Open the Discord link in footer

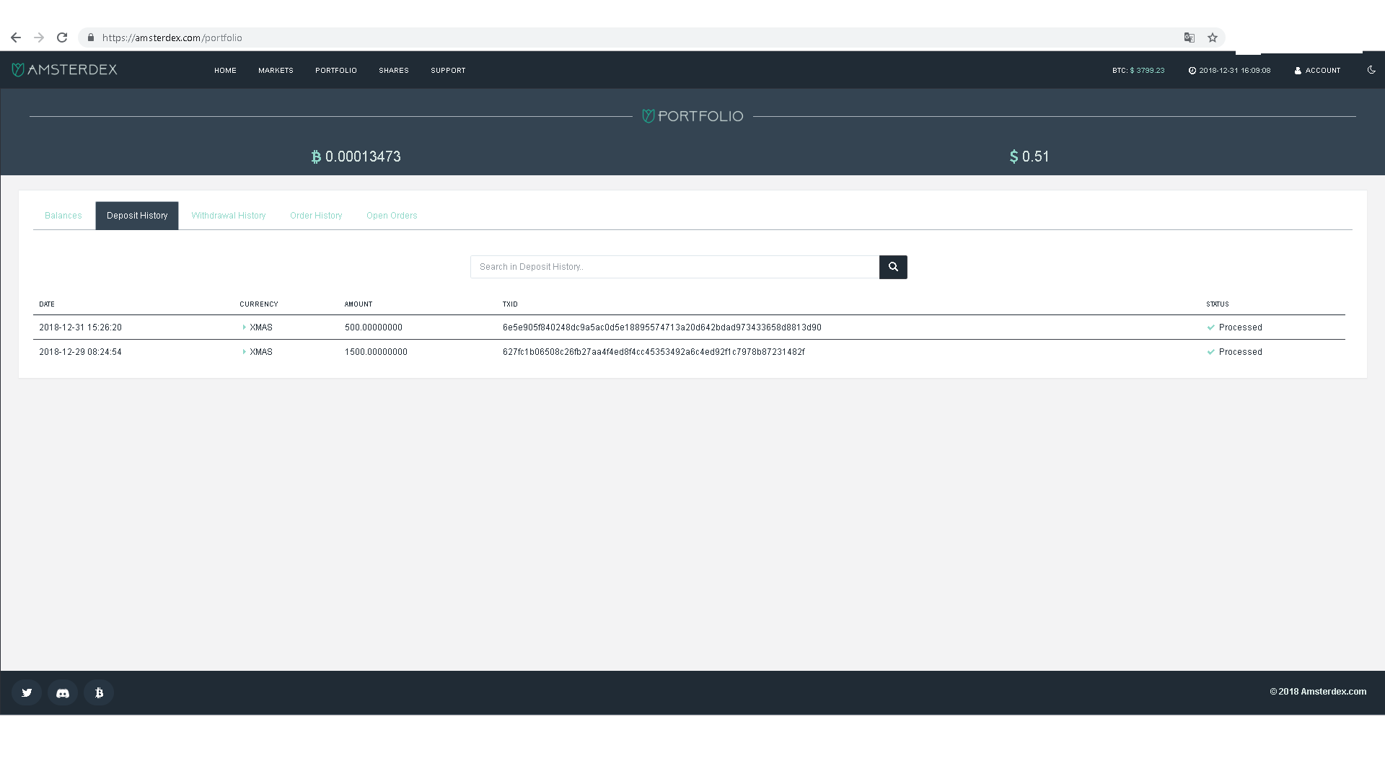[x=63, y=692]
